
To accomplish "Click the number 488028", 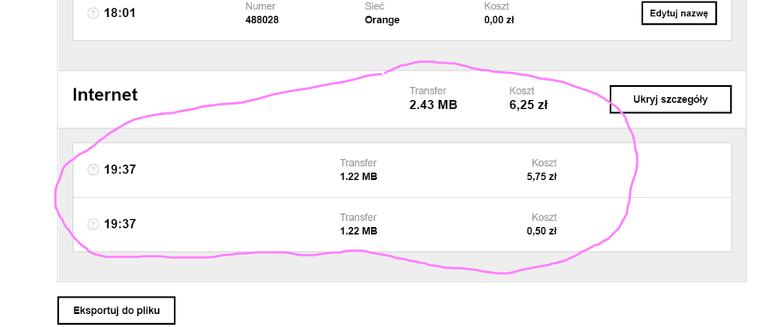I will click(x=261, y=19).
